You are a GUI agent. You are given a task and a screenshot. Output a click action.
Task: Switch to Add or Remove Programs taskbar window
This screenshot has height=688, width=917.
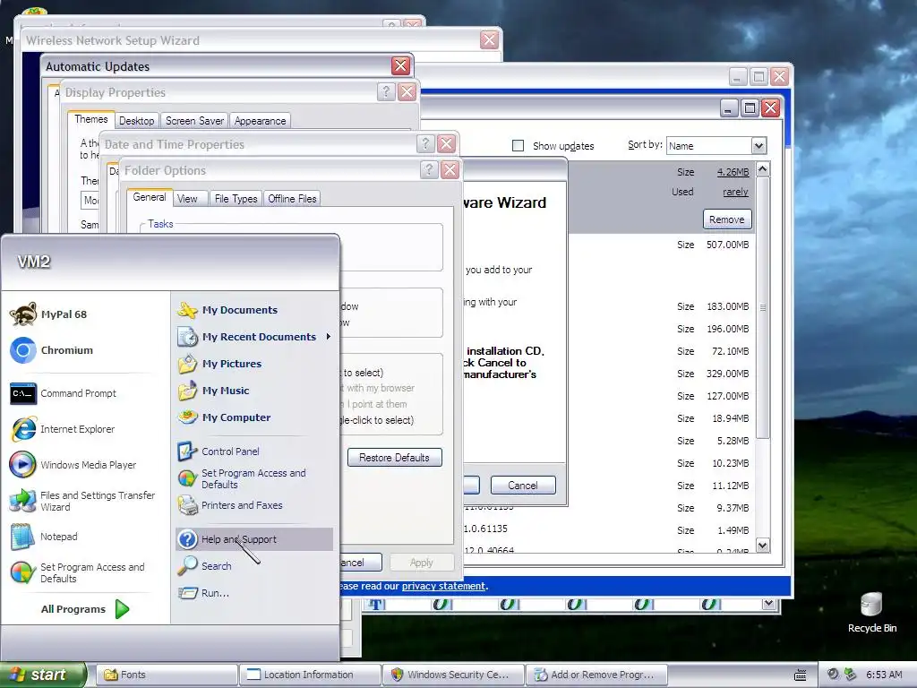tap(596, 675)
